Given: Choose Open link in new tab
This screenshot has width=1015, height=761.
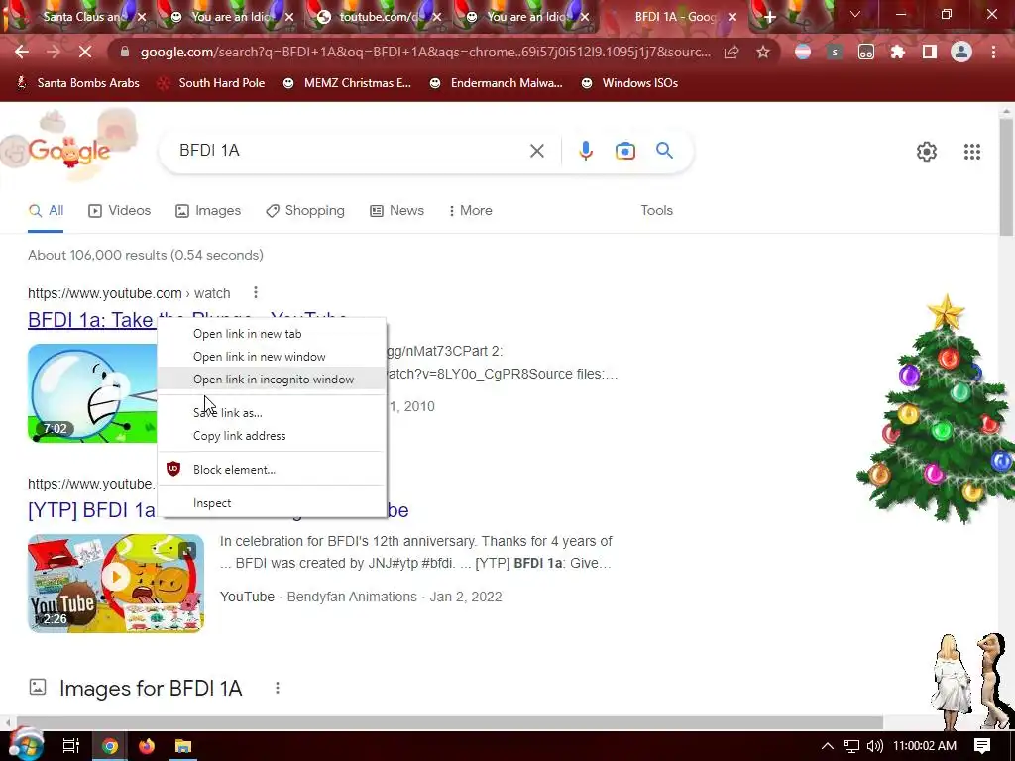Looking at the screenshot, I should 272,334.
